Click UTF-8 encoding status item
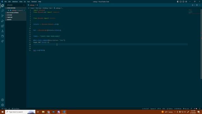 [x=159, y=109]
